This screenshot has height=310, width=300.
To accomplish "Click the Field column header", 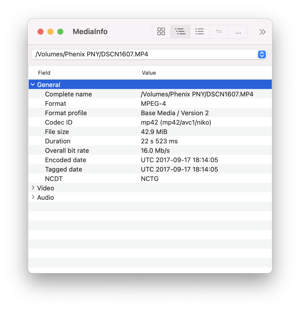I will click(x=44, y=73).
